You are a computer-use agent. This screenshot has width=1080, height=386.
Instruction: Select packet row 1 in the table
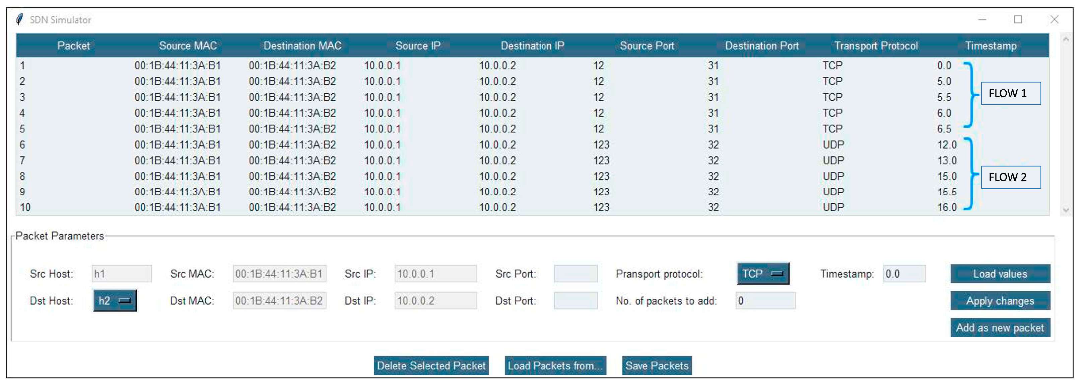tap(293, 66)
